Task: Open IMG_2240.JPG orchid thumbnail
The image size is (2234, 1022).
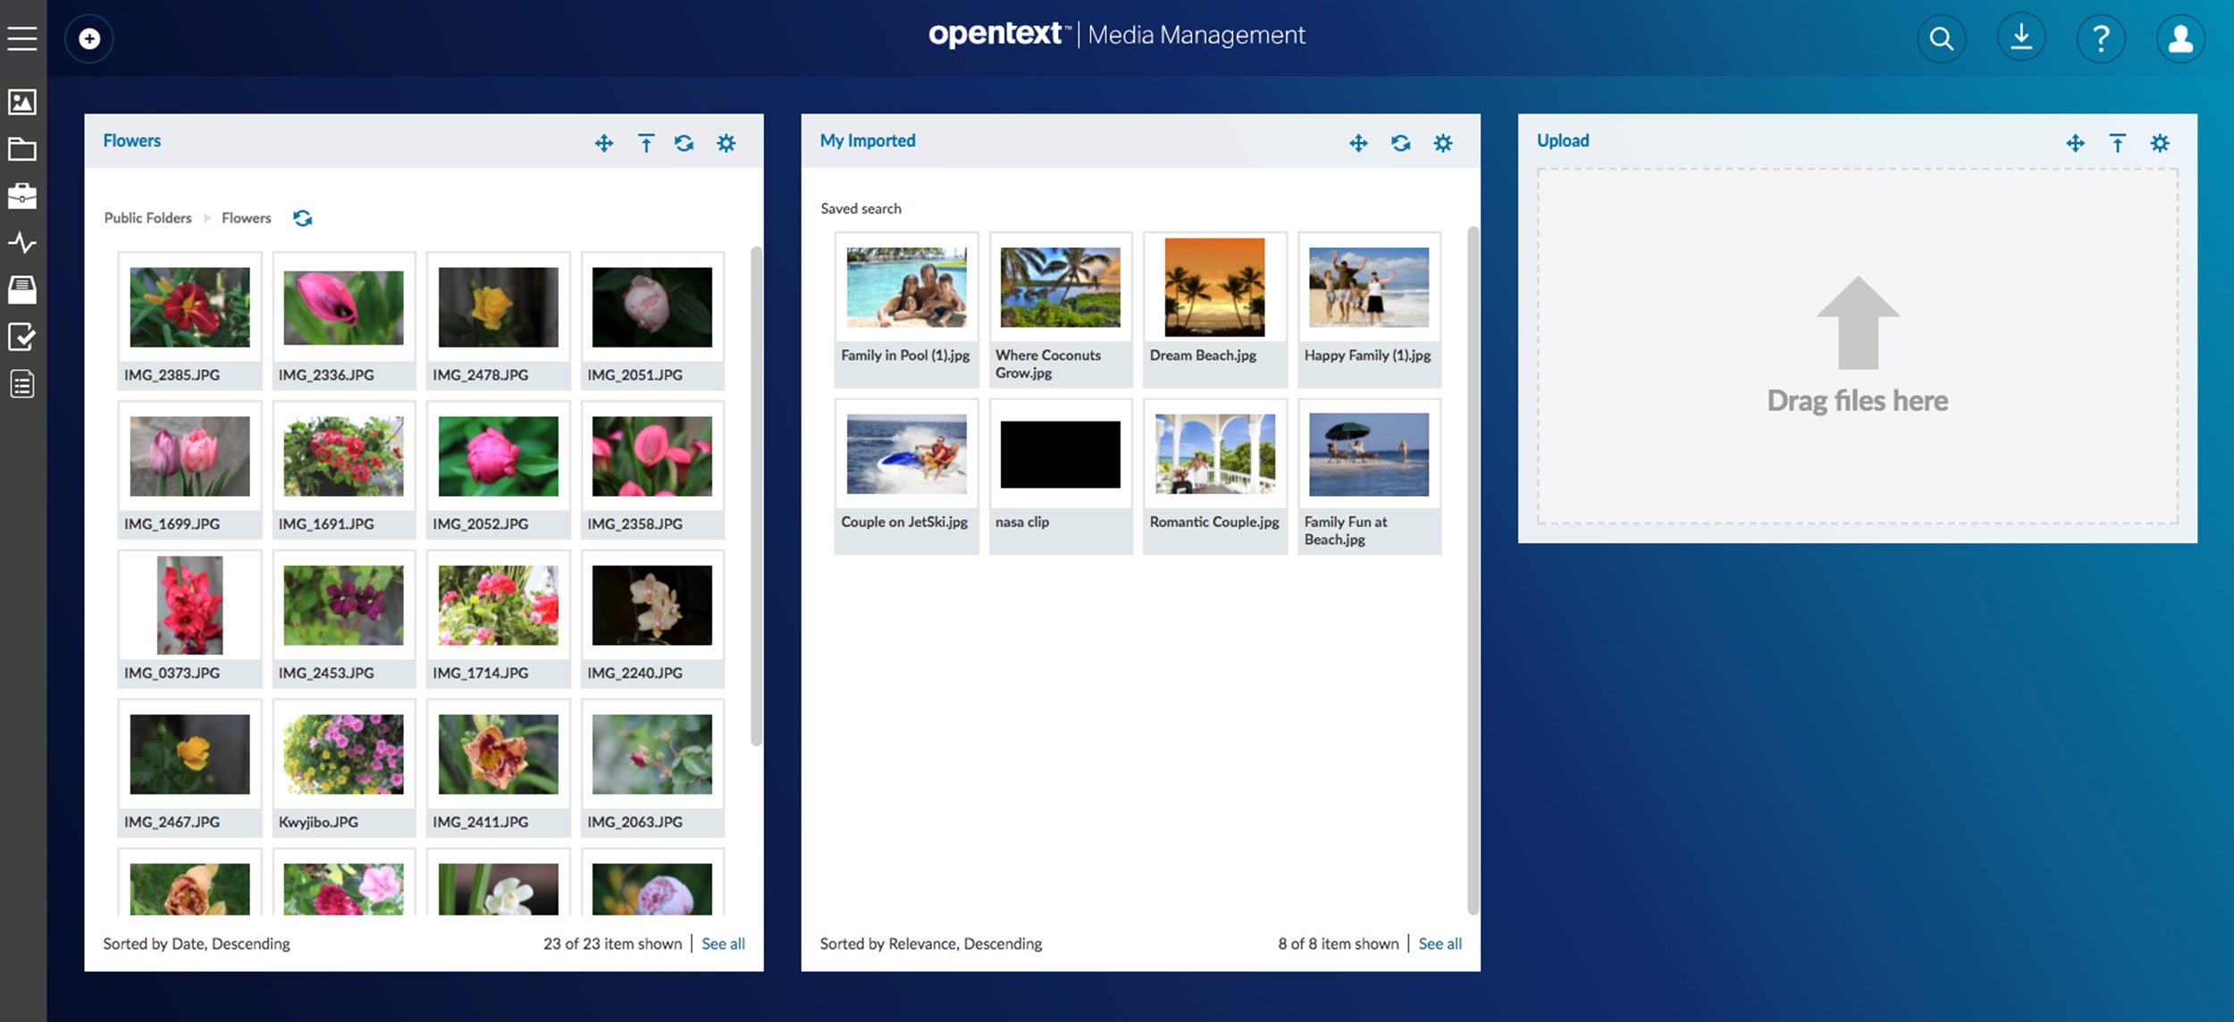Action: (652, 605)
